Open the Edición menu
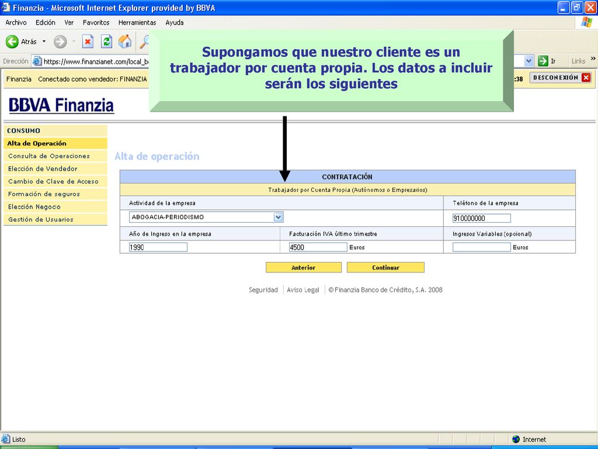 click(46, 23)
